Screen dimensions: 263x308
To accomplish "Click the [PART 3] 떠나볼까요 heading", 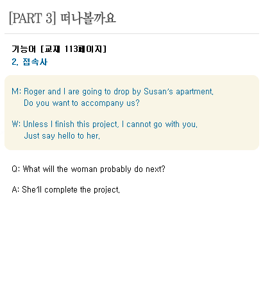I will pos(62,18).
